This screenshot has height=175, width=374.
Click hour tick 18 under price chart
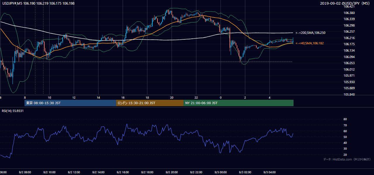pyautogui.click(x=147, y=98)
